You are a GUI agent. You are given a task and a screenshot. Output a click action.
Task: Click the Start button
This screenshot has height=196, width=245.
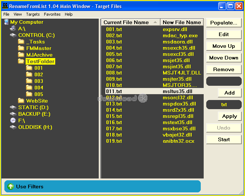pyautogui.click(x=224, y=139)
